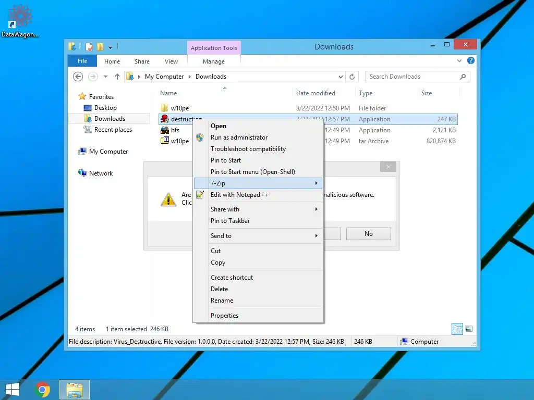Open the Windows Start button
The height and width of the screenshot is (400, 534).
[13, 390]
